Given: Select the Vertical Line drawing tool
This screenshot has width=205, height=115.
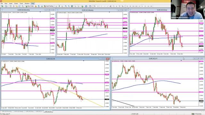Looking at the screenshot, I should tap(102, 6).
